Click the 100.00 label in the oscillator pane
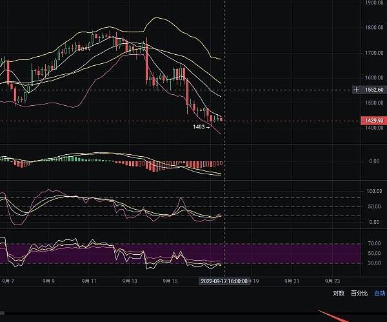Viewport: 387px width, 322px height. [x=374, y=192]
